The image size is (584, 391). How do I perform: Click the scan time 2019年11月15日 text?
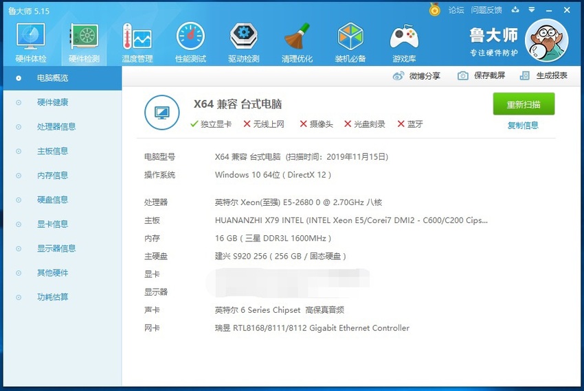pos(337,157)
